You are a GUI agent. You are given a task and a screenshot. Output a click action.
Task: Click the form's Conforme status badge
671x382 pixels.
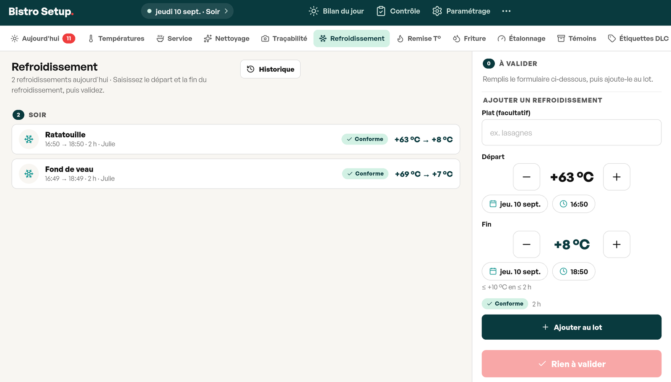pyautogui.click(x=505, y=304)
